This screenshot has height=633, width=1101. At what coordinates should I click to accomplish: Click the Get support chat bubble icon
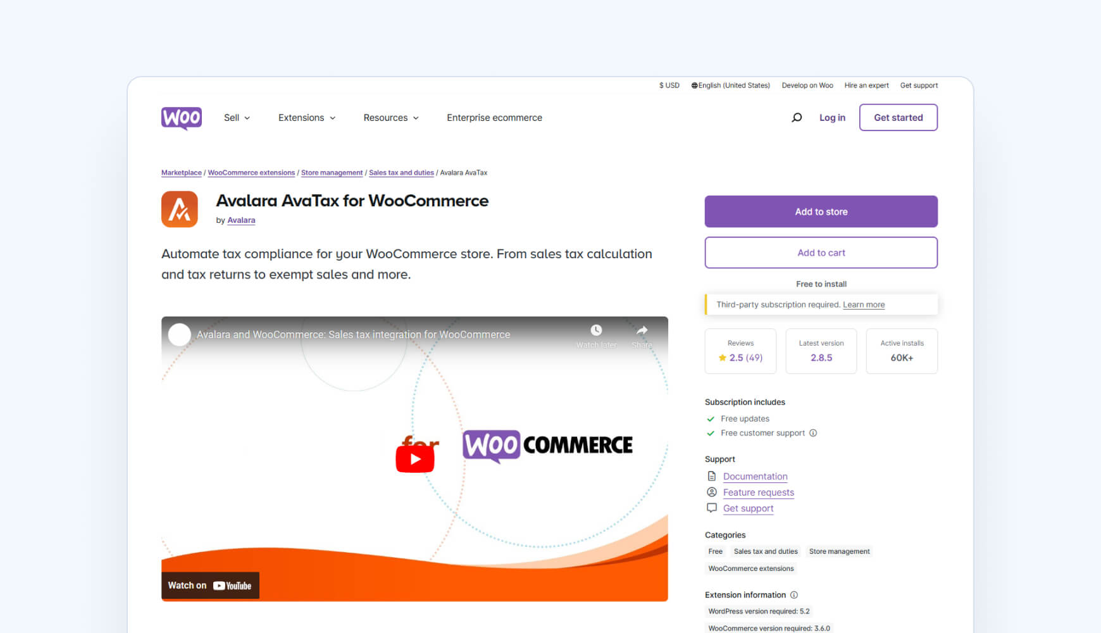[712, 508]
